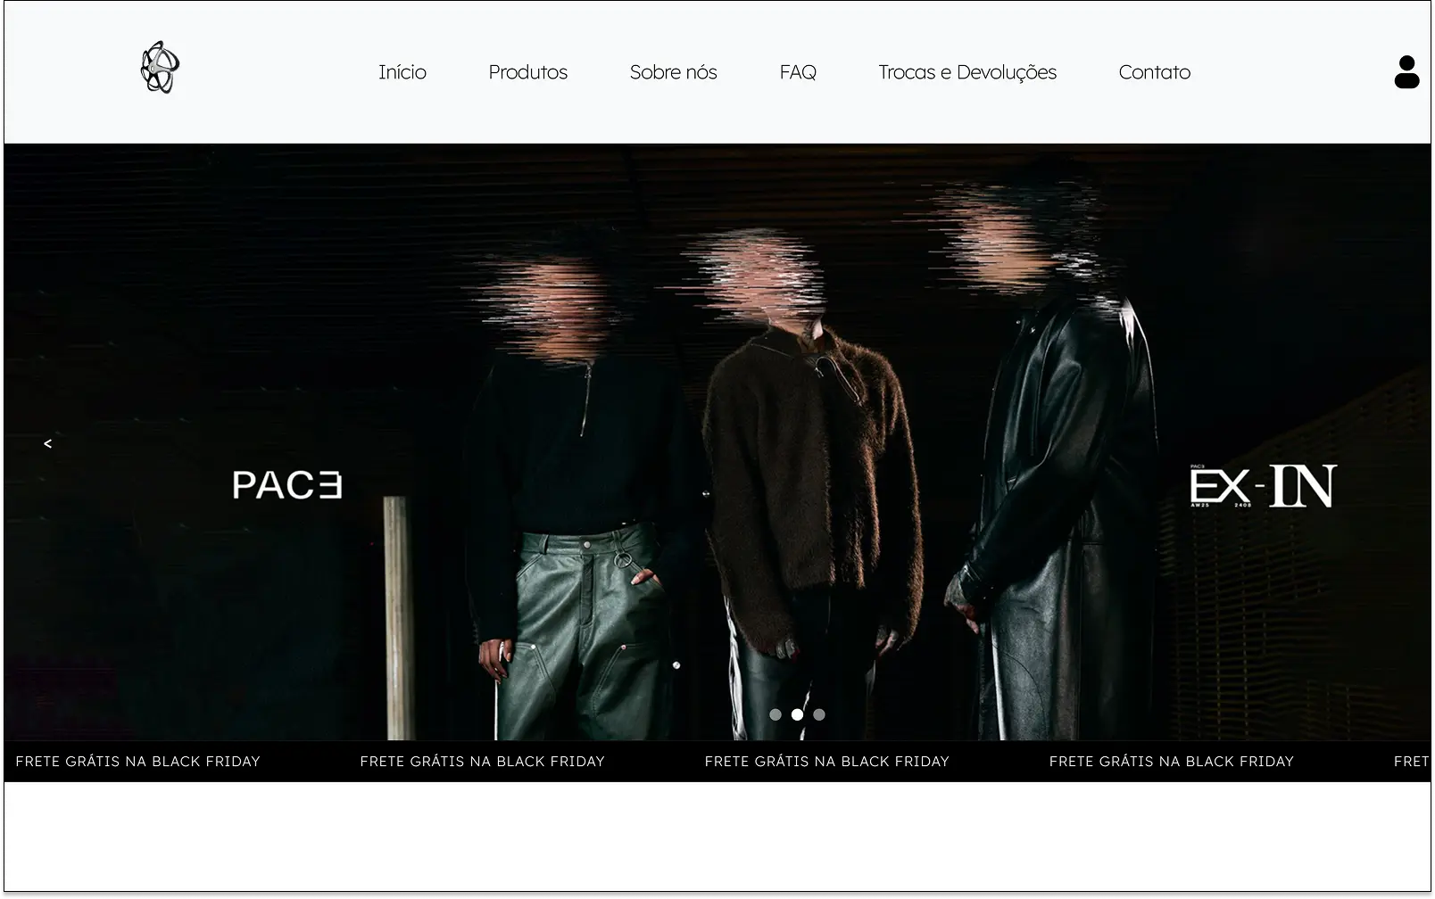Click the EX-IN logo on the banner

1263,486
